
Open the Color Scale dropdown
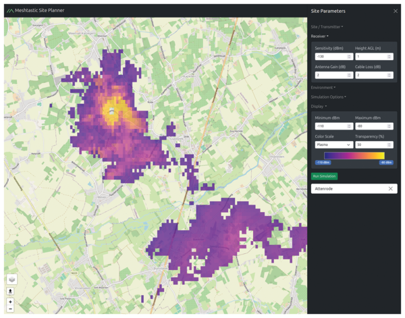[x=333, y=144]
